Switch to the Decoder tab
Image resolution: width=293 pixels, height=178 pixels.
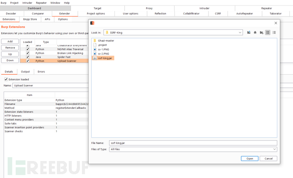[x=11, y=14]
